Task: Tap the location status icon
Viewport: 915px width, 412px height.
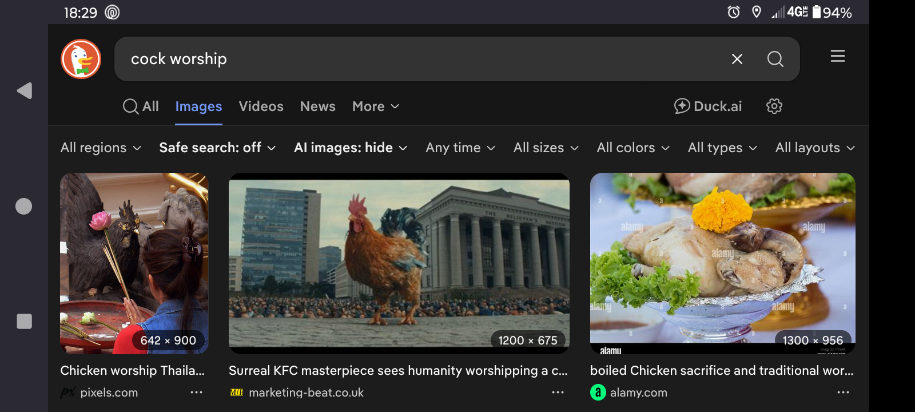Action: (757, 12)
